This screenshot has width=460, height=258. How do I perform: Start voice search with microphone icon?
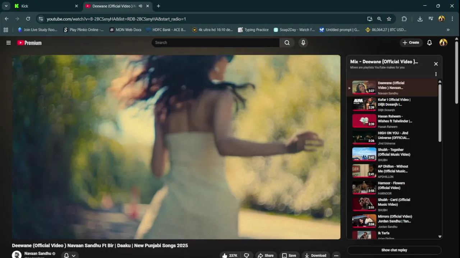[303, 43]
